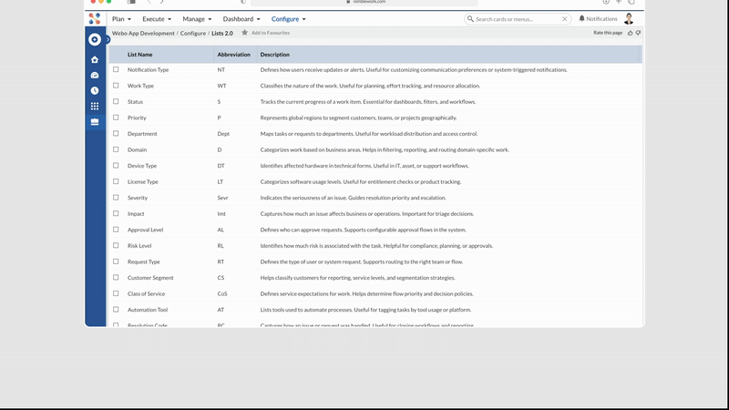
Task: Open the project switcher circle icon in sidebar
Action: (95, 39)
